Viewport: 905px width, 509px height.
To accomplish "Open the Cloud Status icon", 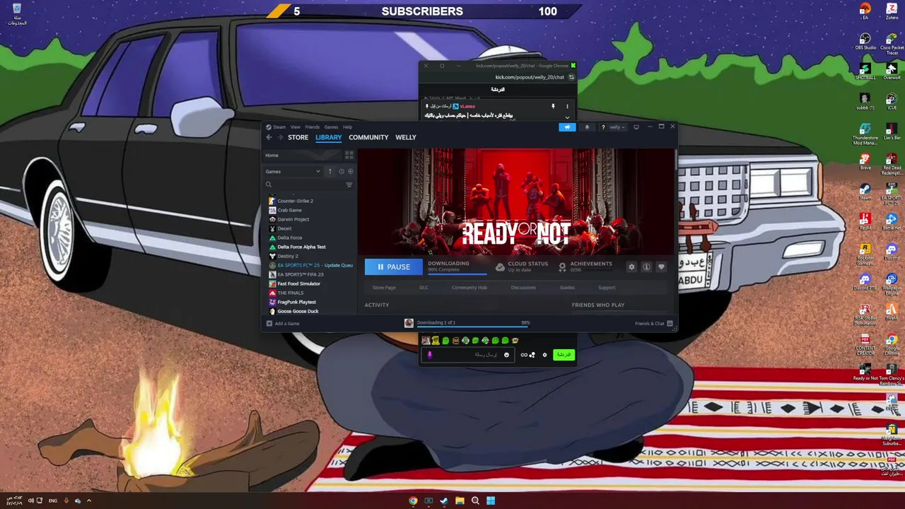I will coord(500,267).
